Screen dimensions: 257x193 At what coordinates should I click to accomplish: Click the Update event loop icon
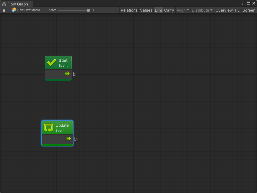point(49,128)
